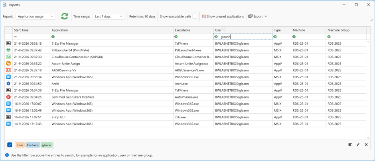Click the scrollbar up arrow of the table

[x=368, y=42]
